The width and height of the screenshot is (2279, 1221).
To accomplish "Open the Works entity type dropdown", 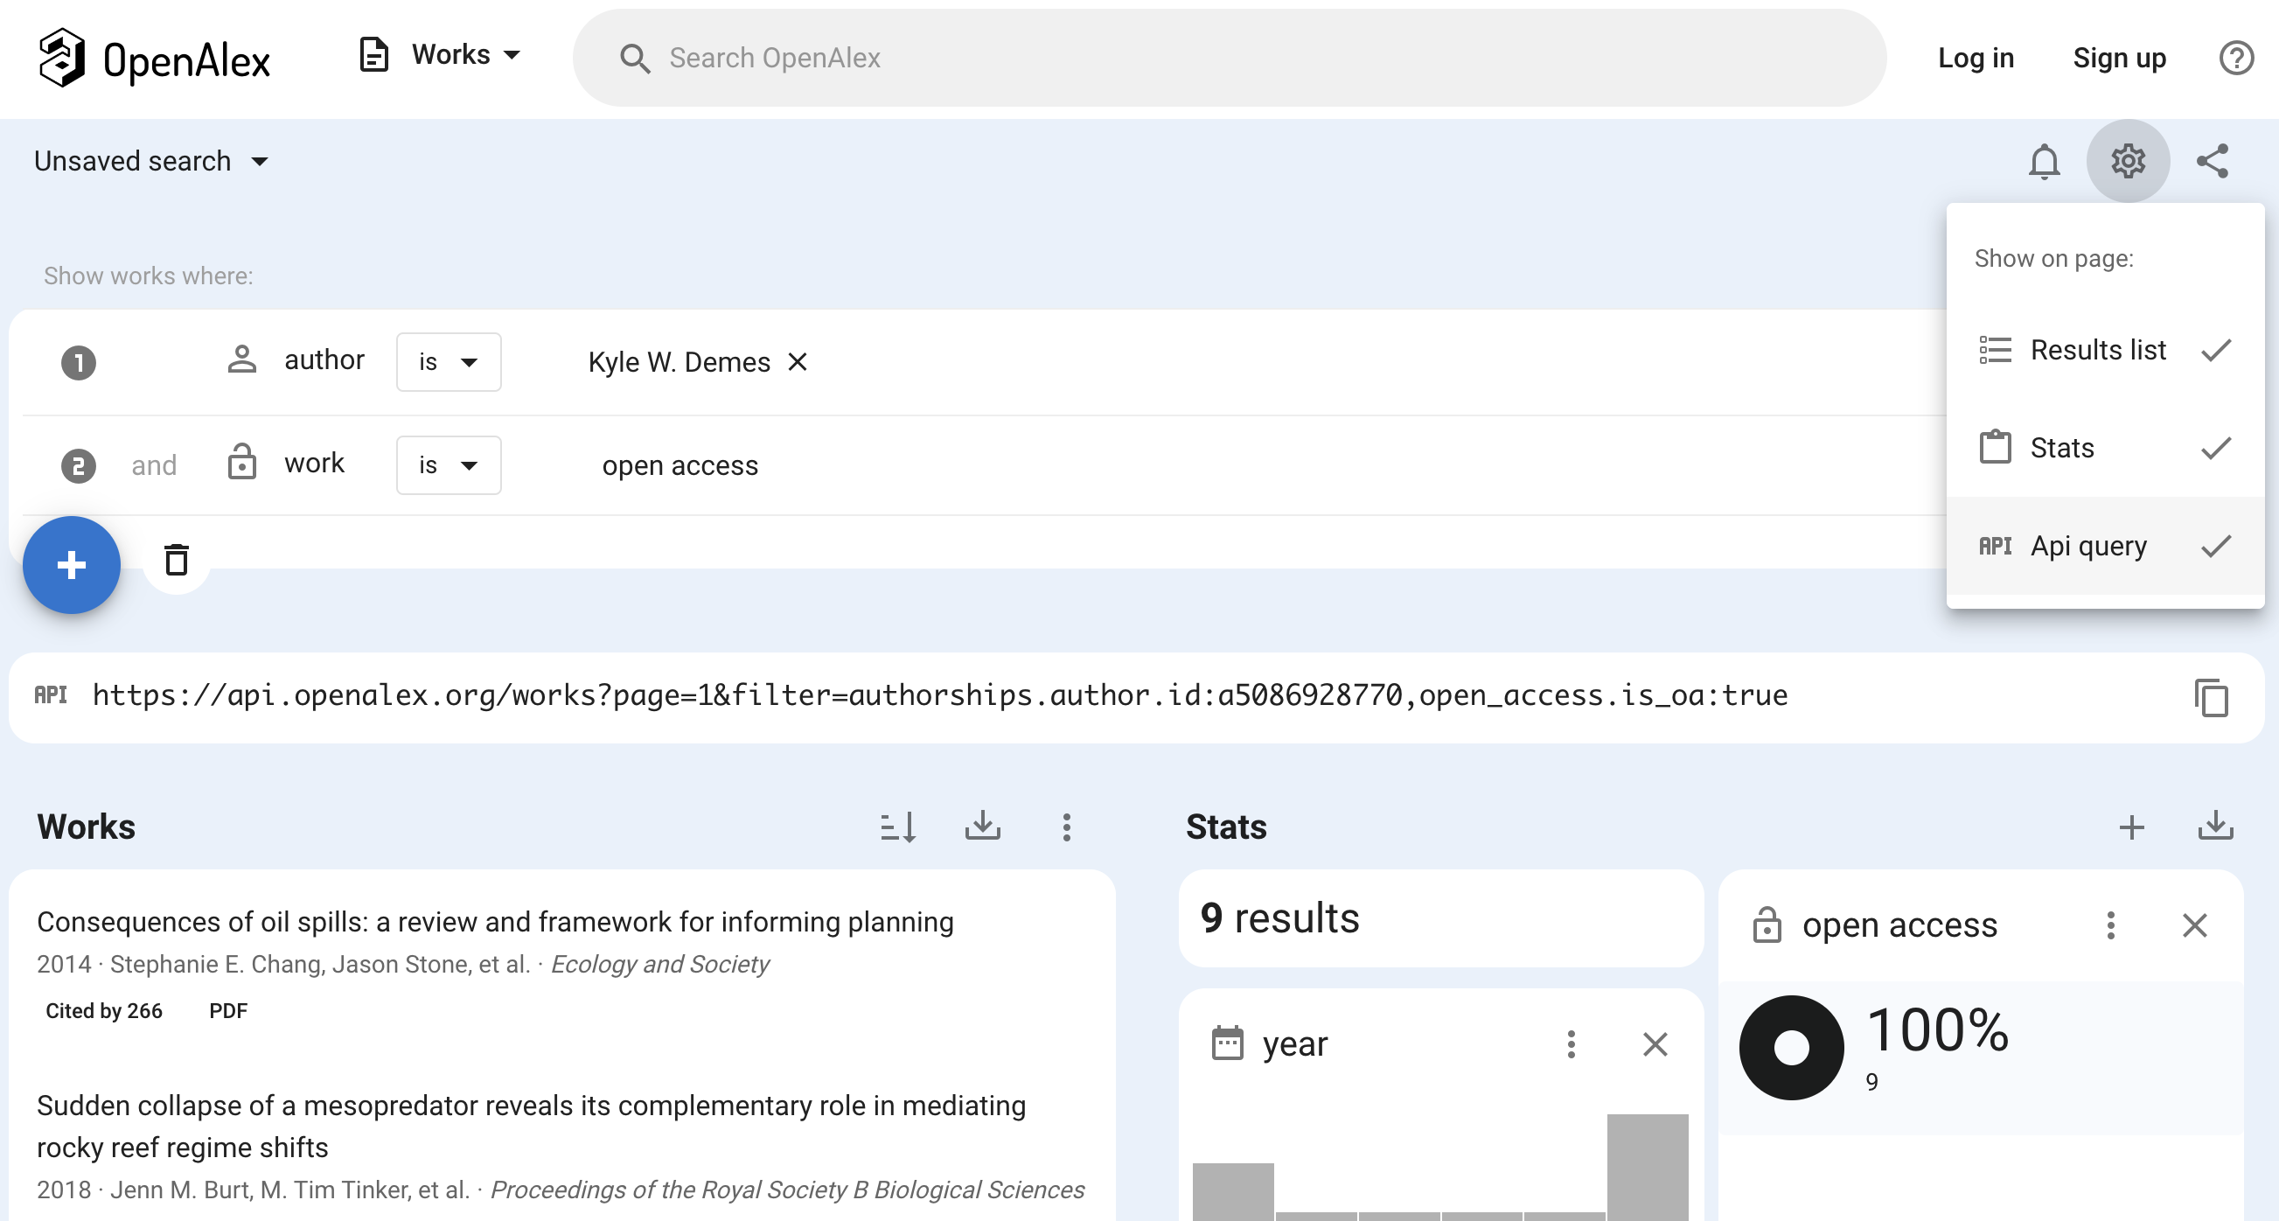I will [x=440, y=56].
